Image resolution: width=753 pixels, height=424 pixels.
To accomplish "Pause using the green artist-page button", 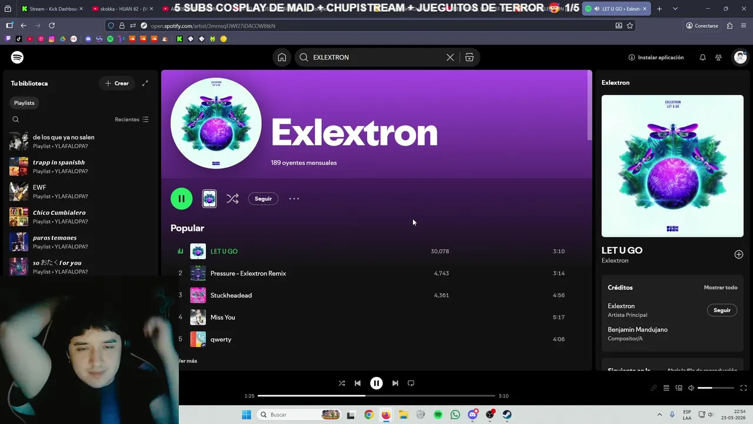I will 182,198.
